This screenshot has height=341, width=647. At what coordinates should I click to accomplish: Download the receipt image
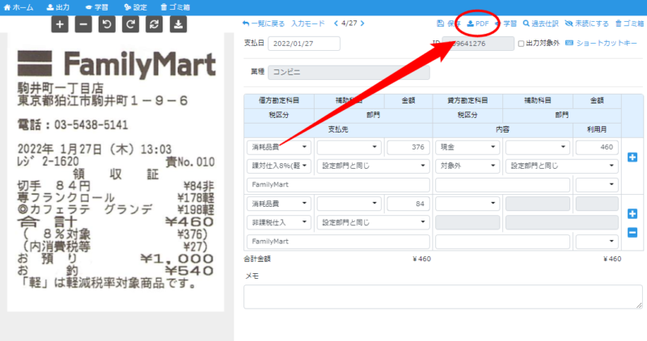point(178,24)
